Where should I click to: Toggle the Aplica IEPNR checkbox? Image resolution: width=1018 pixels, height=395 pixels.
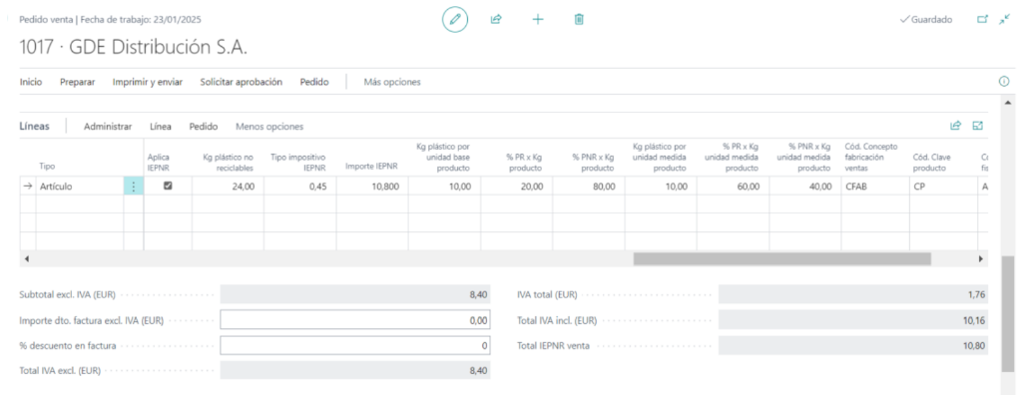(168, 186)
